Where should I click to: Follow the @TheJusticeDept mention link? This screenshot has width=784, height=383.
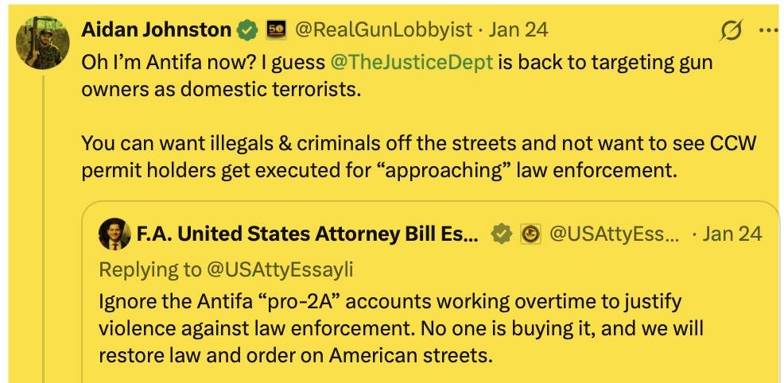[x=413, y=63]
